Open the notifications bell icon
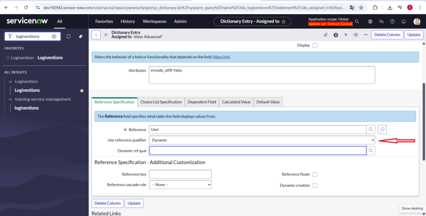426x216 pixels. point(403,21)
